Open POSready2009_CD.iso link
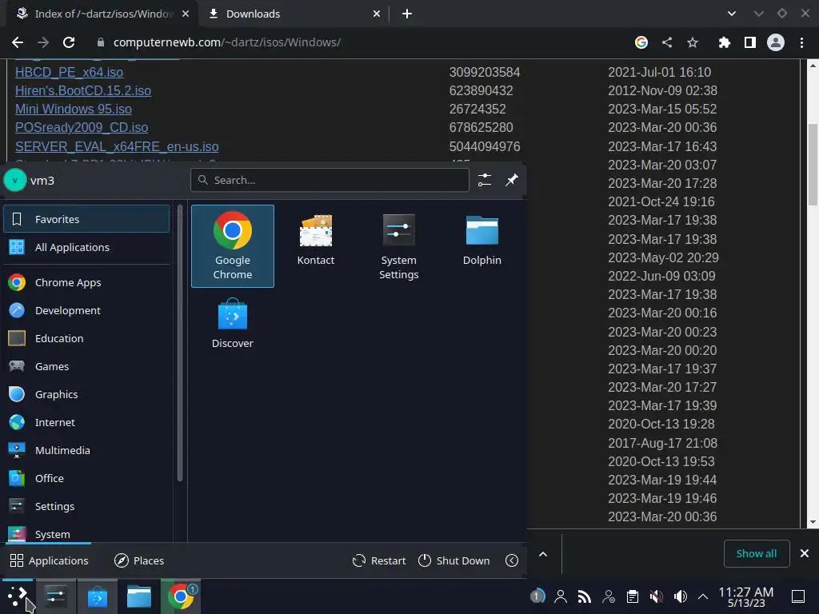 82,127
